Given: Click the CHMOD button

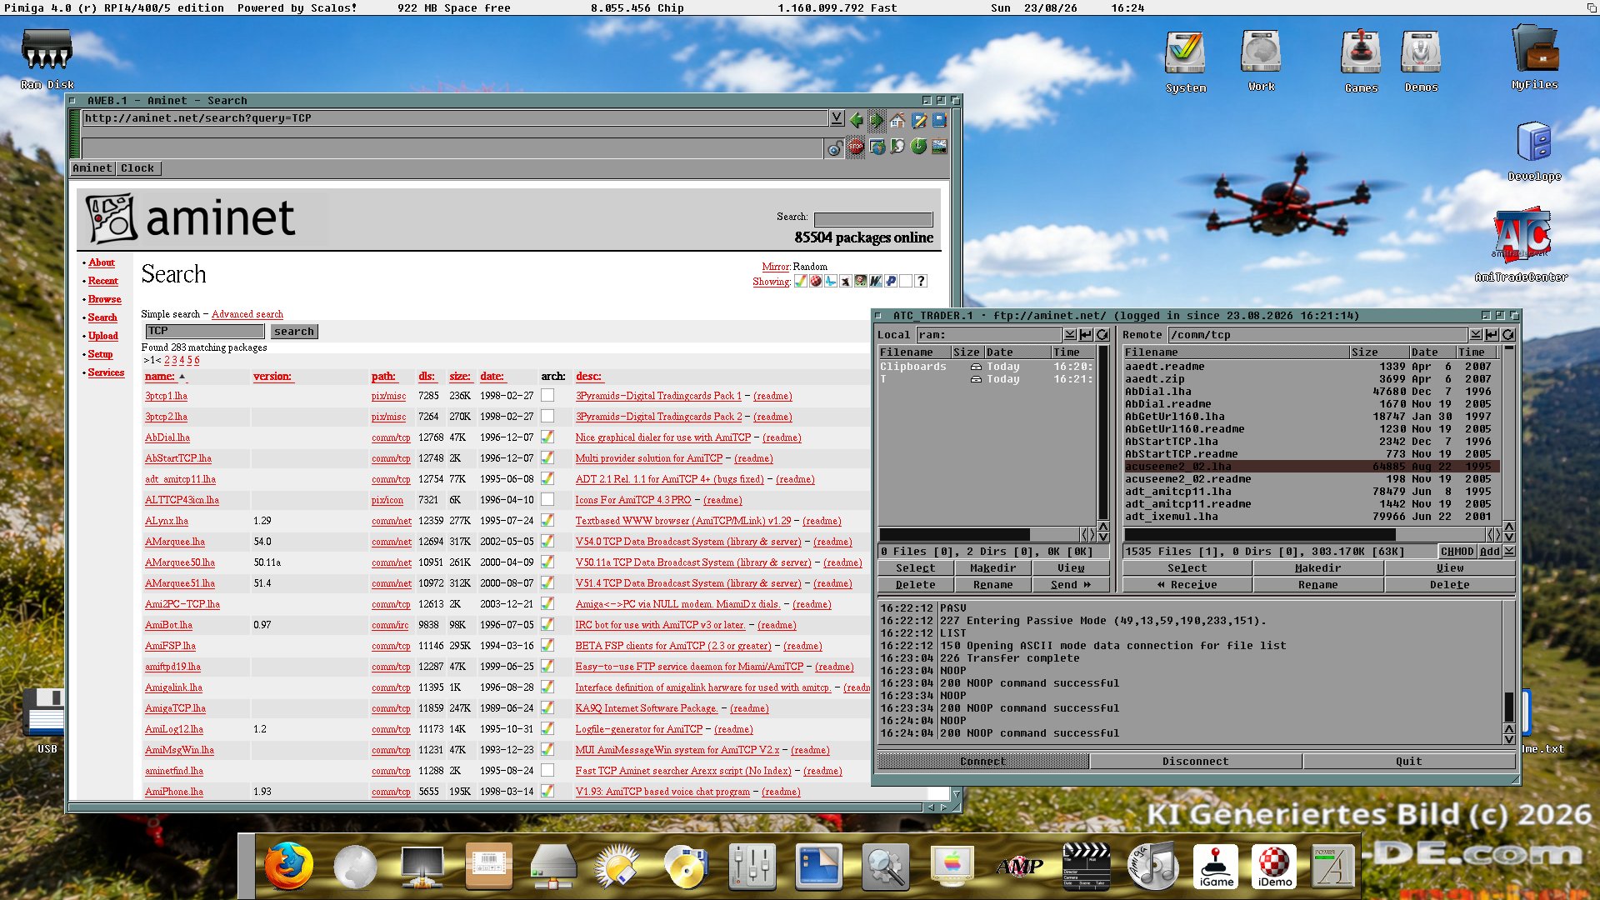Looking at the screenshot, I should pos(1457,552).
